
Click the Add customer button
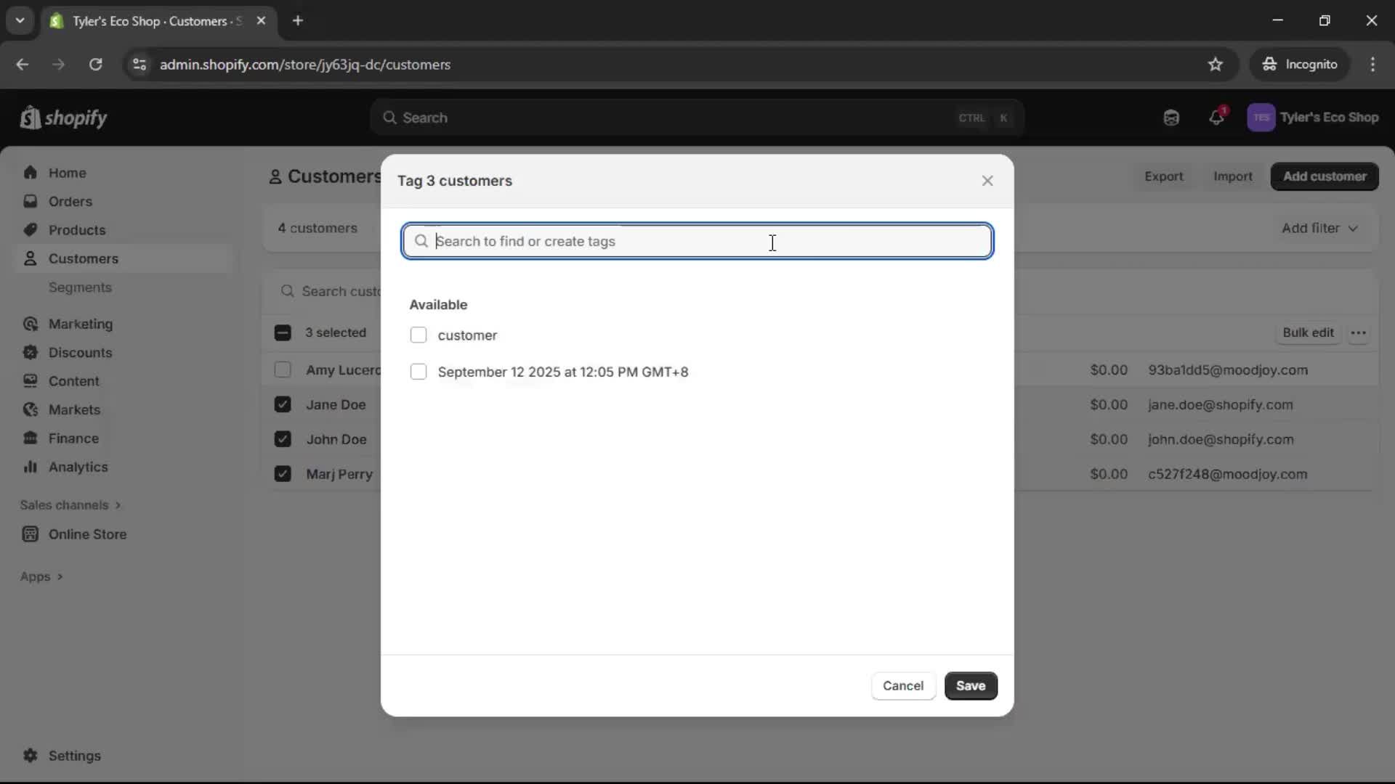tap(1325, 176)
